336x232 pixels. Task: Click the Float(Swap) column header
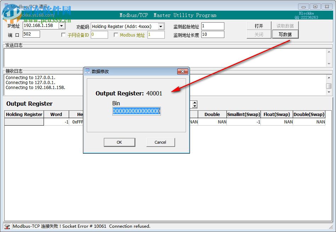[x=277, y=114]
